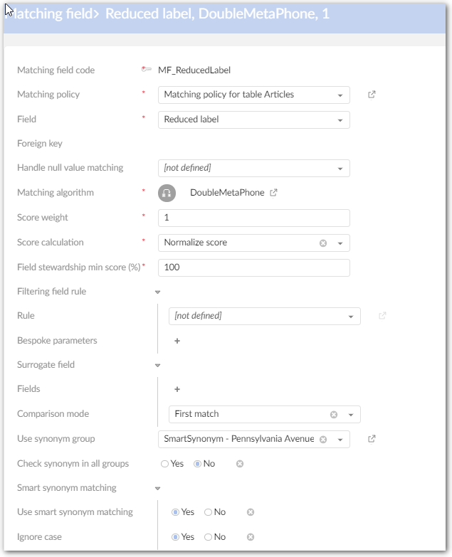Click the DoubleMetaPhone algorithm link

click(x=227, y=193)
